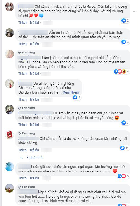Like the 'Chỉ cần chị vui' comment via Thích
140x206 pixels.
22,23
